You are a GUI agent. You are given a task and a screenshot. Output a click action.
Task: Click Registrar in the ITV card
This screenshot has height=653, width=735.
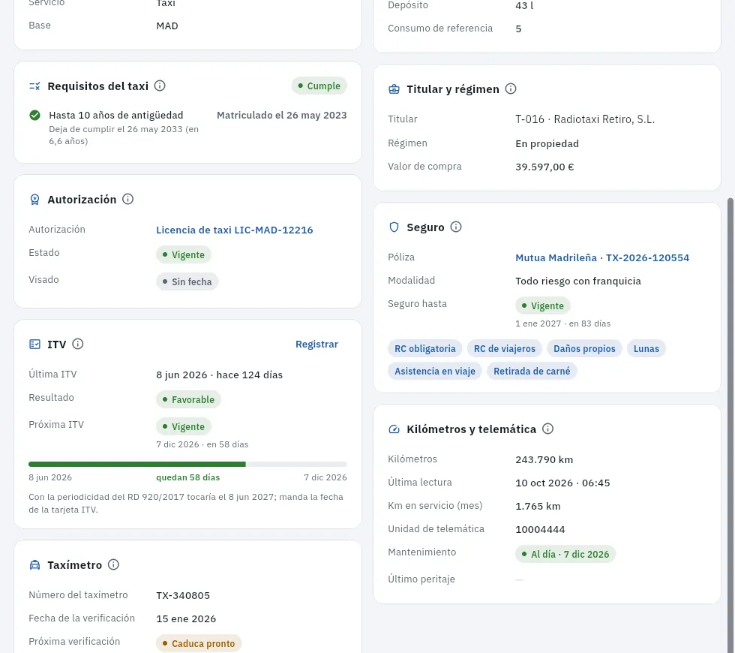click(316, 345)
